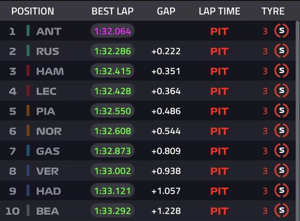The width and height of the screenshot is (300, 221).
Task: Click the soft tyre icon for ANT
Action: 282,31
